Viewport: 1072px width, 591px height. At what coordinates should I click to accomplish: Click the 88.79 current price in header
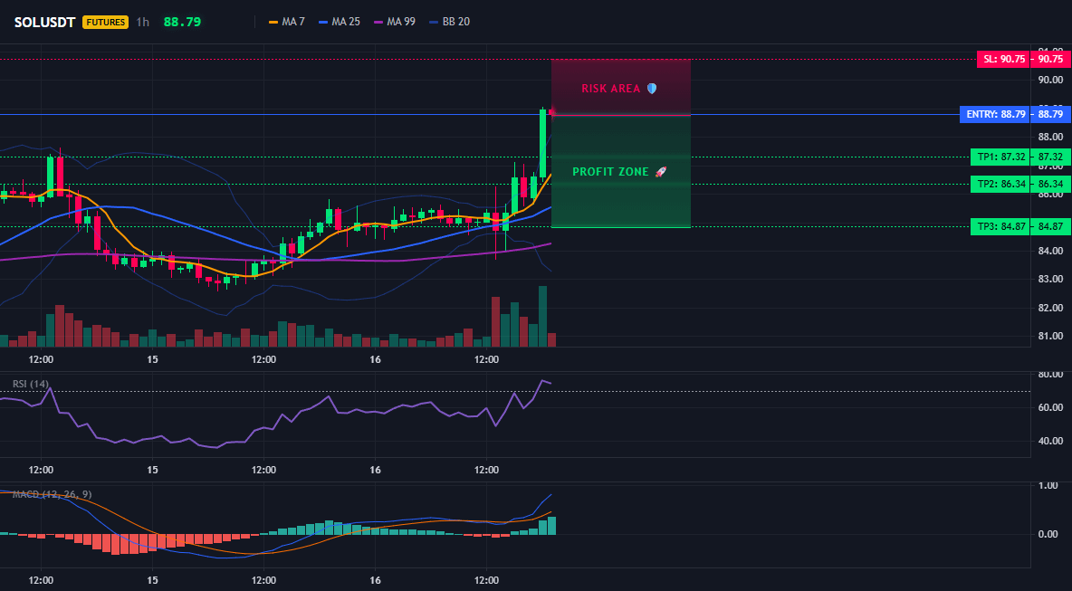click(x=182, y=22)
